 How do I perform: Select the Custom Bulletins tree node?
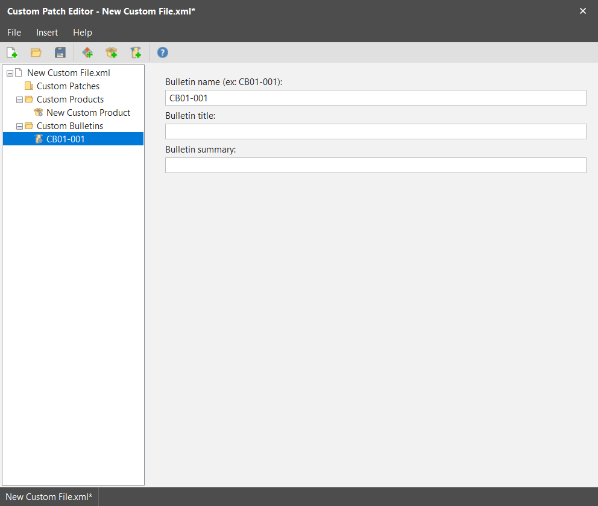(x=70, y=126)
